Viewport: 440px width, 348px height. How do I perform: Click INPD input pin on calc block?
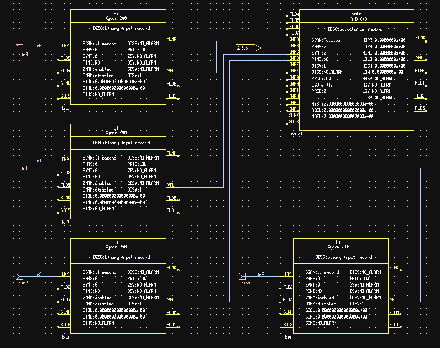[294, 58]
